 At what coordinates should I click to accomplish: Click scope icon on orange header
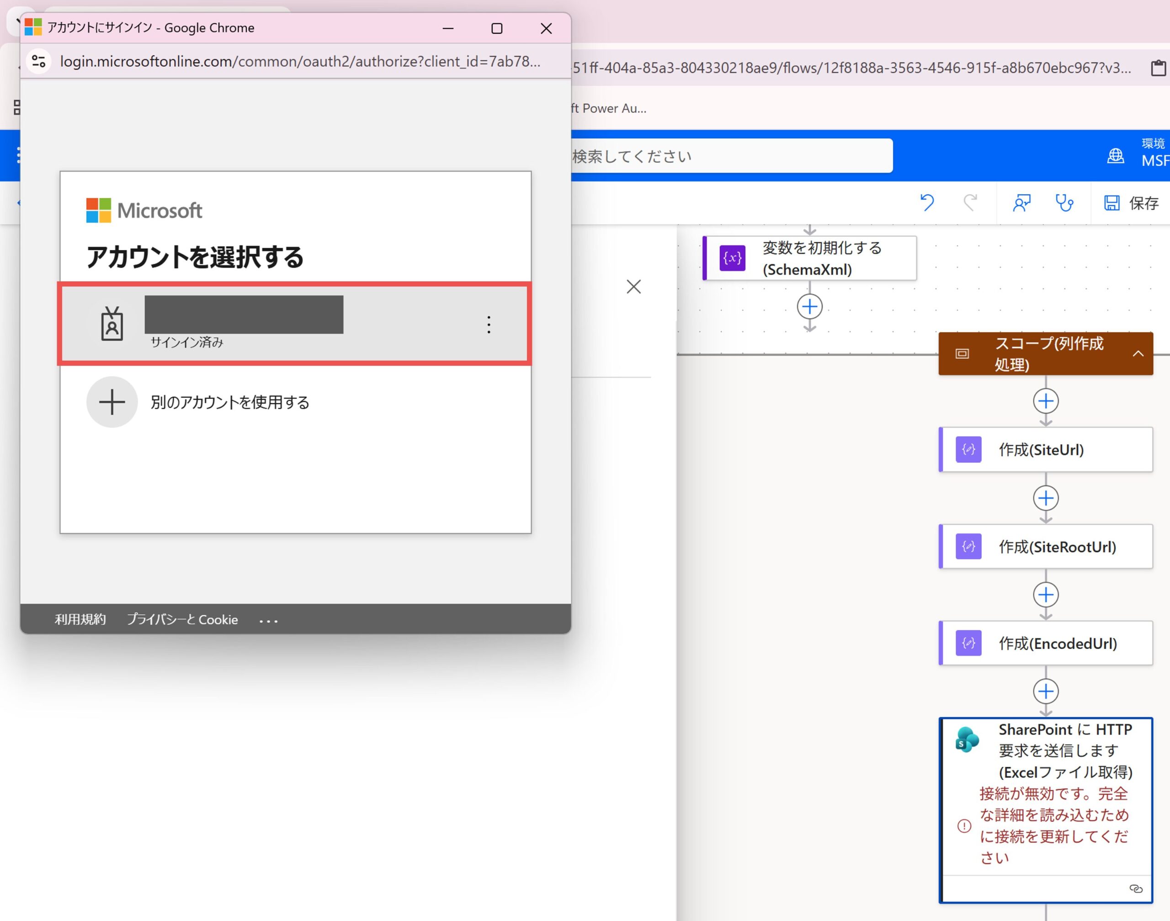pyautogui.click(x=963, y=354)
